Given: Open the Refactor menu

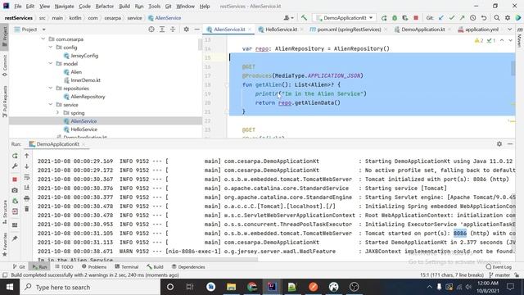Looking at the screenshot, I should pyautogui.click(x=104, y=6).
